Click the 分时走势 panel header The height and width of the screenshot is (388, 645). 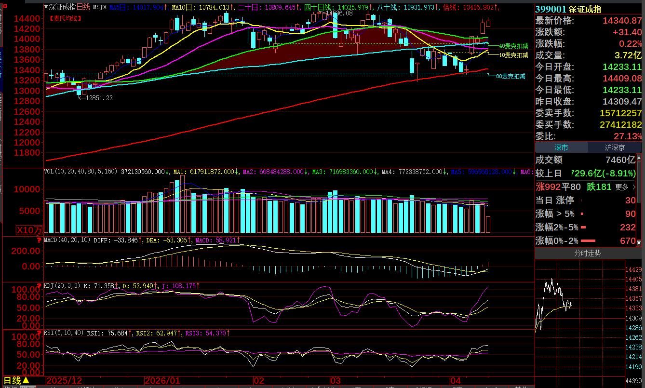click(x=588, y=253)
